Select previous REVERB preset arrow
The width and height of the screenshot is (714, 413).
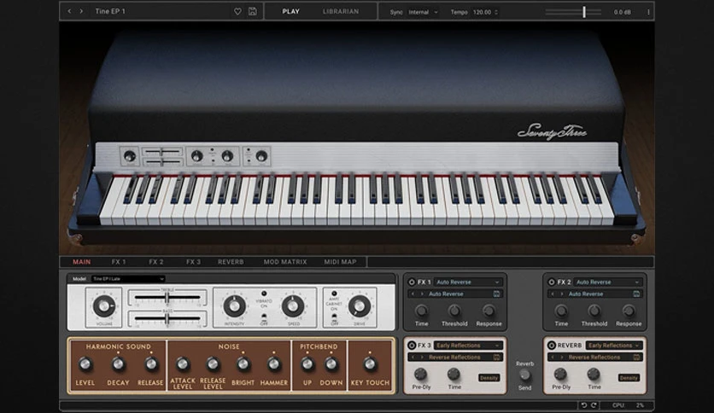click(x=553, y=357)
